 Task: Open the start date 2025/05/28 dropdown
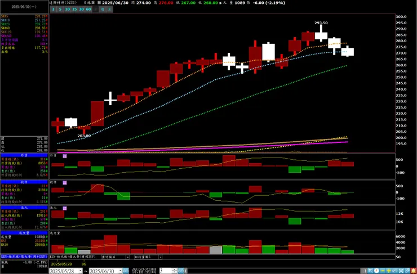pos(81,271)
